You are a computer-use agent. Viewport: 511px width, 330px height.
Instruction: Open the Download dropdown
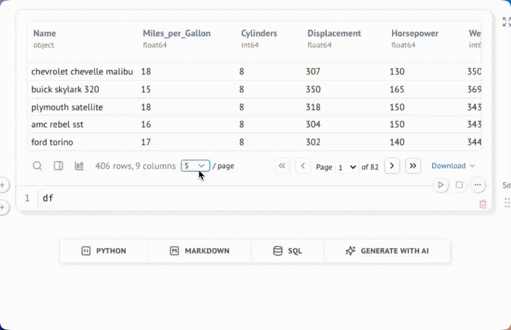[x=453, y=166]
